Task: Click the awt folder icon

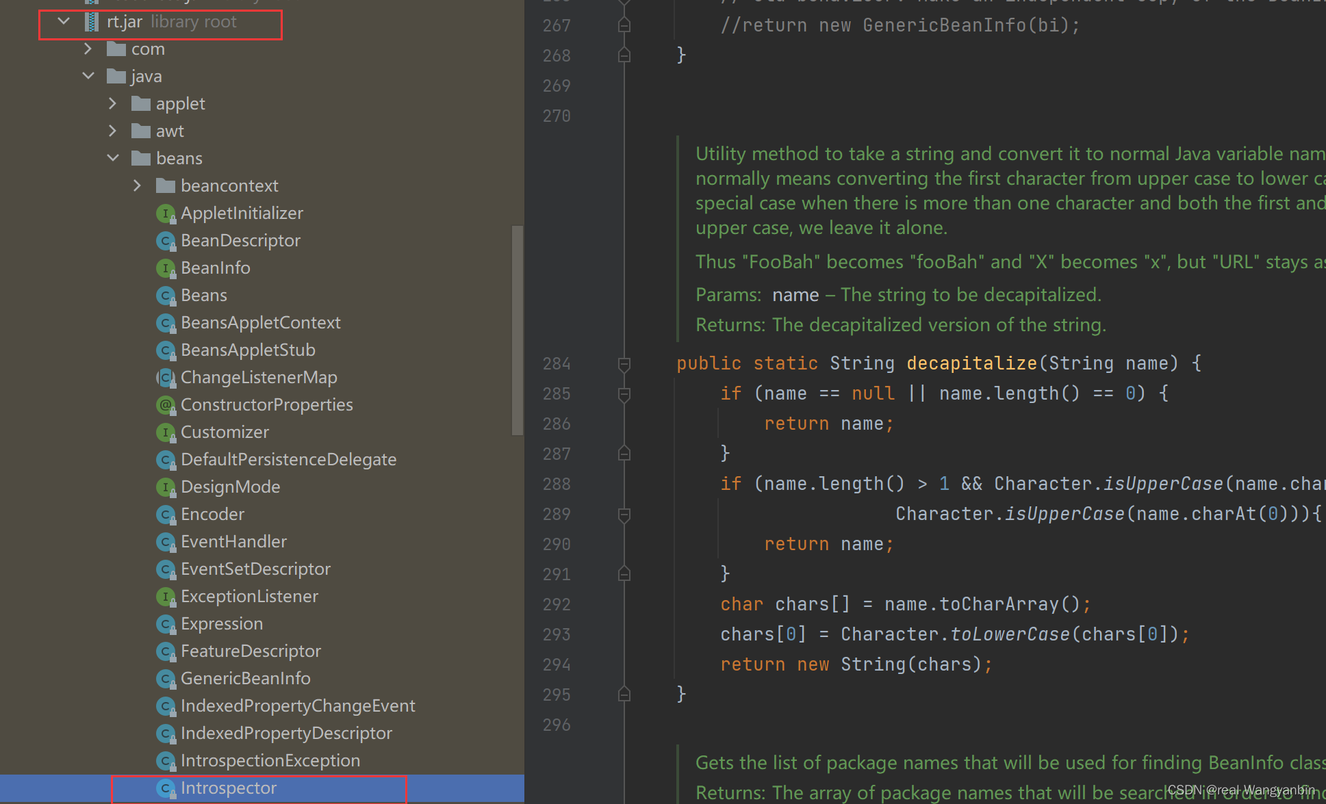Action: click(x=141, y=131)
